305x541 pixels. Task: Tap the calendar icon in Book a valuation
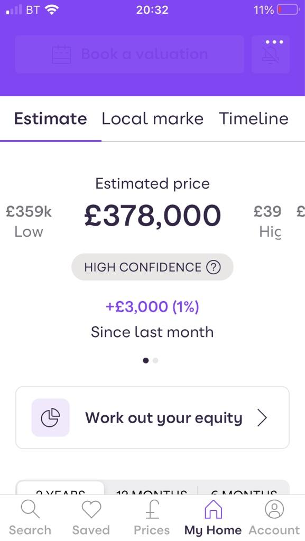pyautogui.click(x=61, y=54)
